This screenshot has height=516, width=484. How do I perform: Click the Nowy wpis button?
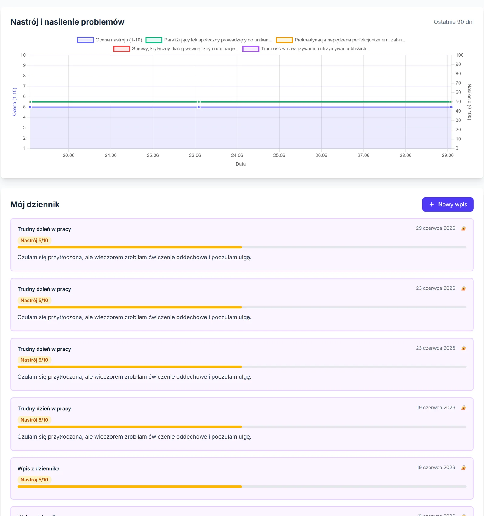(x=448, y=205)
